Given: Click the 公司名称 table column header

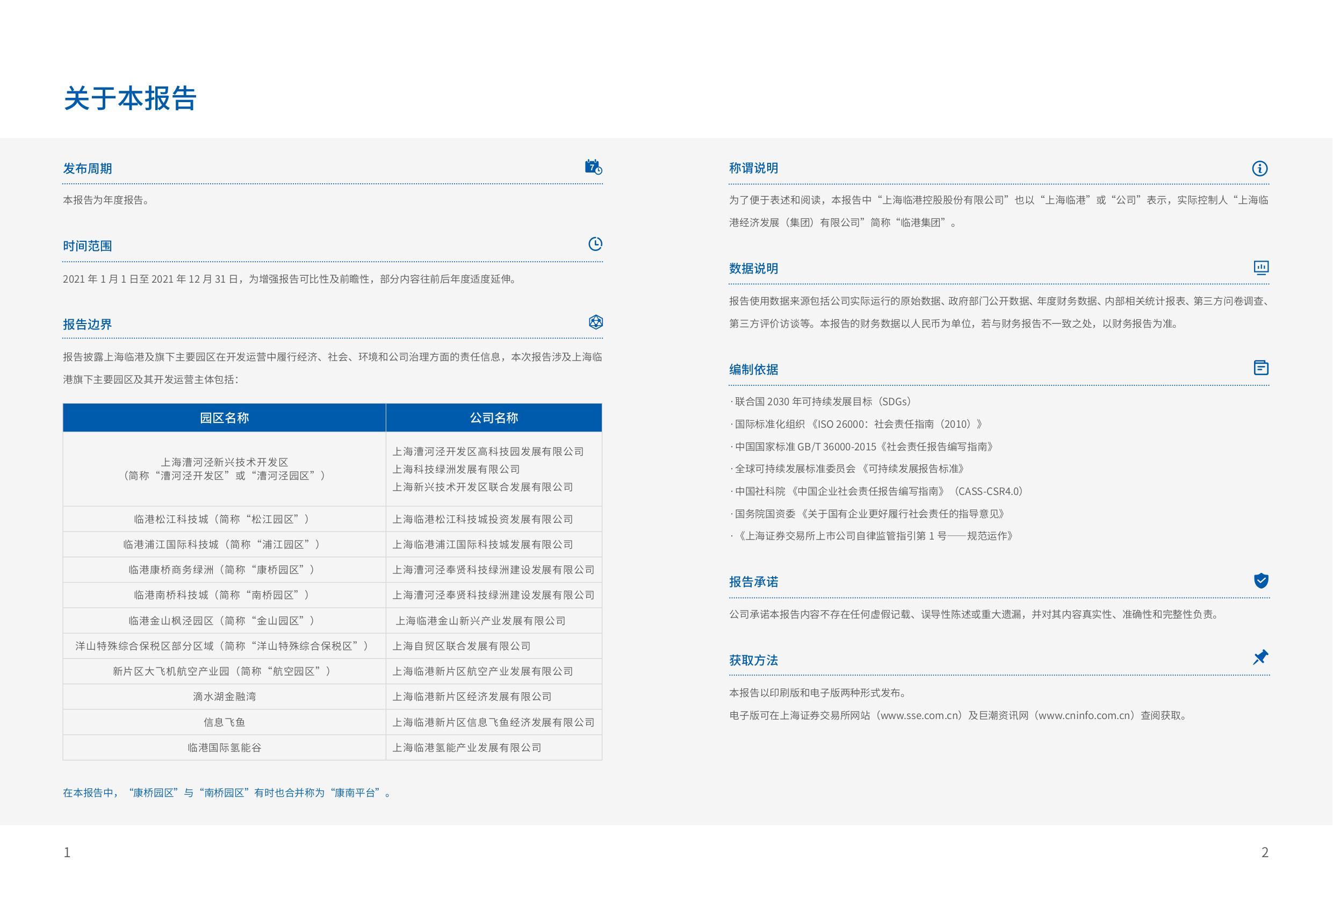Looking at the screenshot, I should [494, 418].
